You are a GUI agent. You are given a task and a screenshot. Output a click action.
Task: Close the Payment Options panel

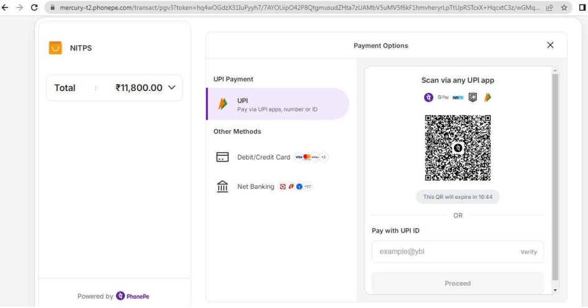pos(550,45)
